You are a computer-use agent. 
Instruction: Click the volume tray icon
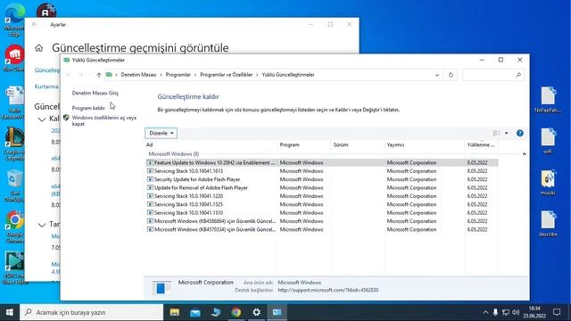pyautogui.click(x=516, y=312)
